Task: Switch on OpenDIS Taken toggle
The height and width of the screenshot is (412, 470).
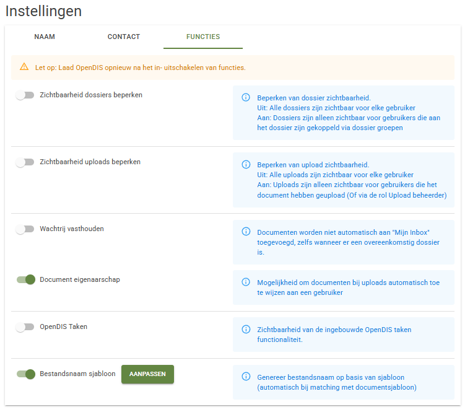Action: (x=25, y=327)
